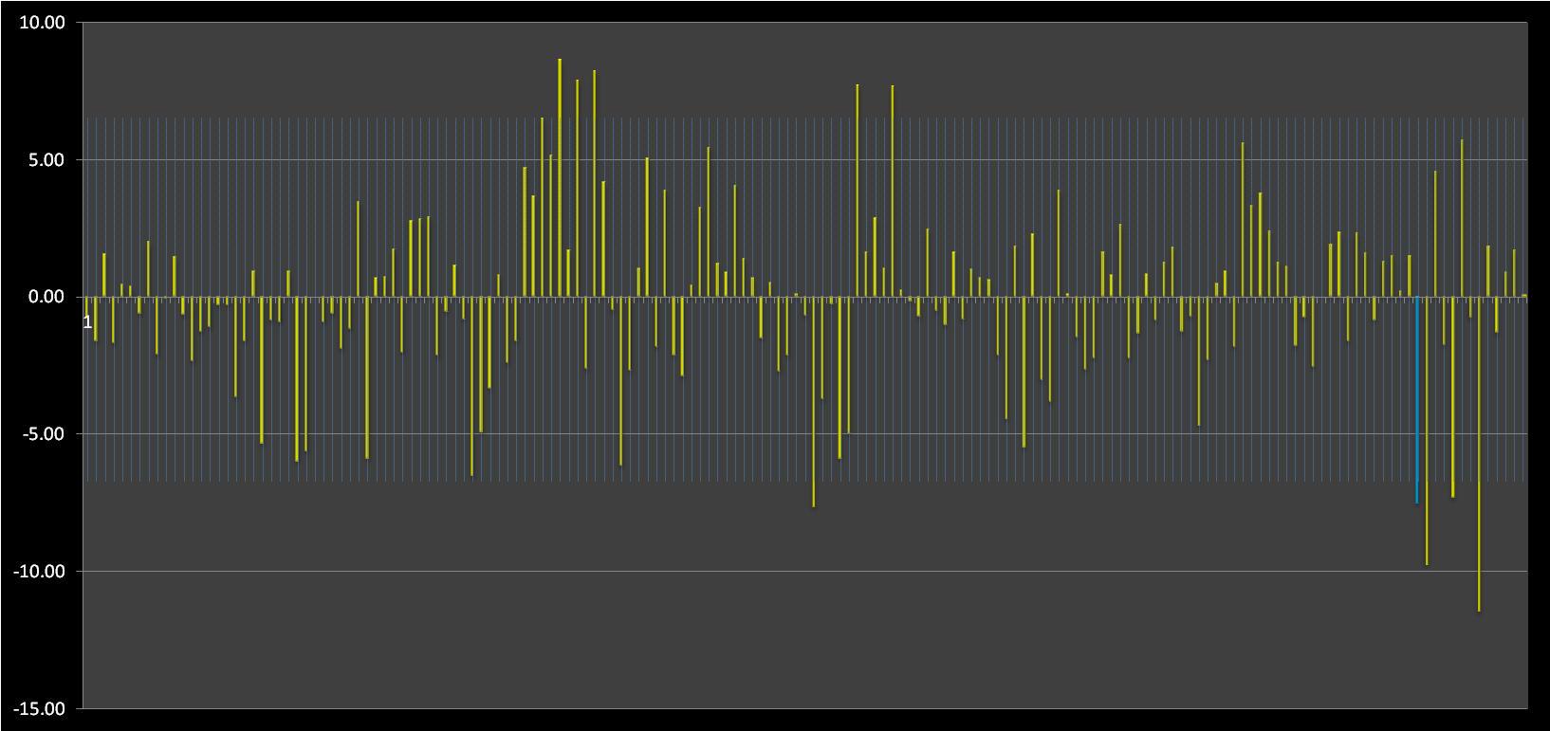The height and width of the screenshot is (731, 1550).
Task: Click the -10.00 axis label
Action: click(39, 572)
